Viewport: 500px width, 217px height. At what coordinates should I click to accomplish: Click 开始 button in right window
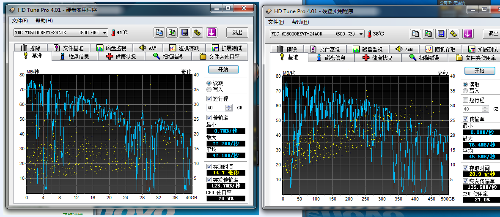point(480,71)
